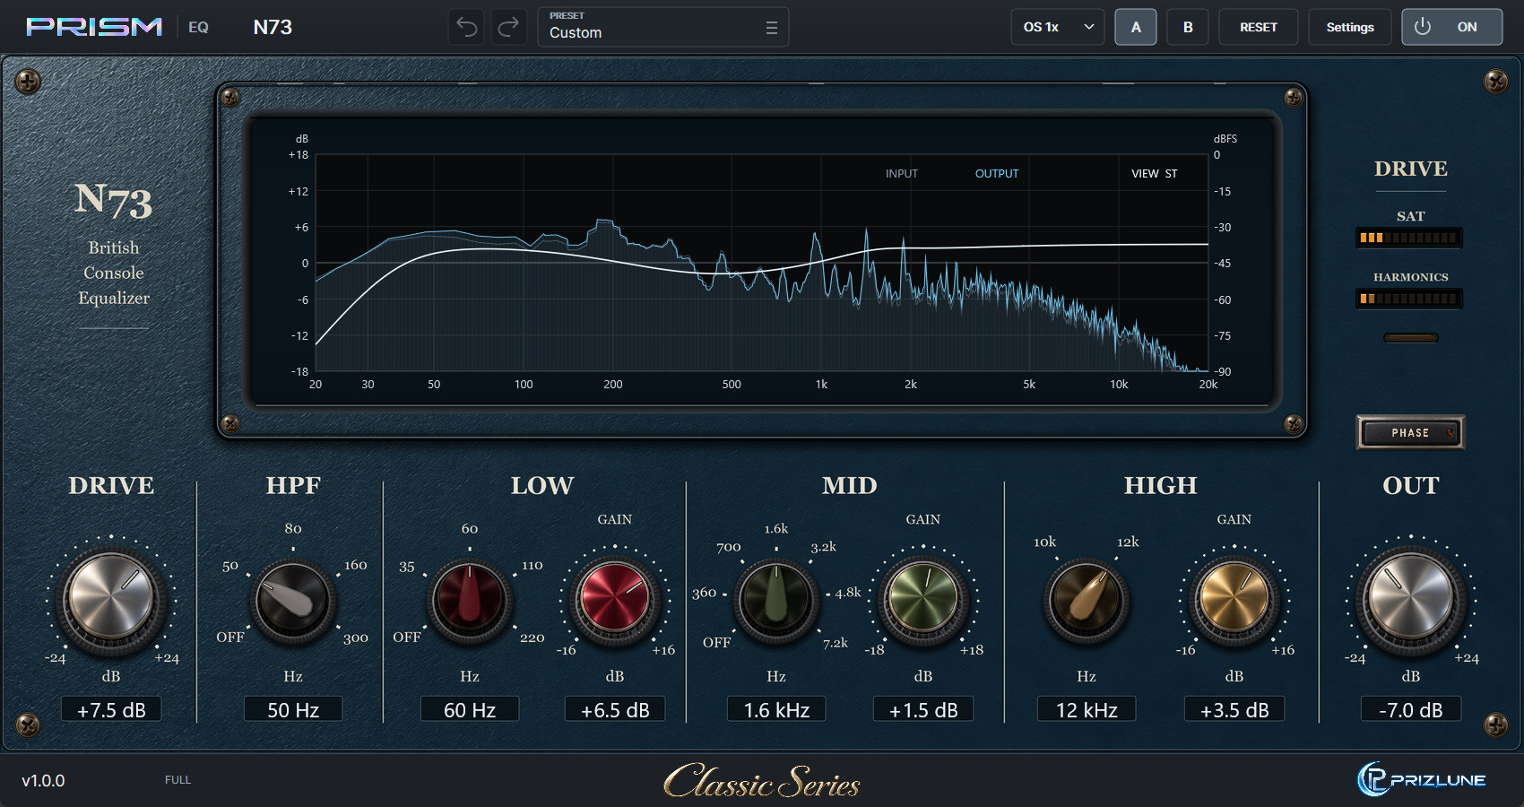Screen dimensions: 1524x807
Task: Set HIGH frequency to the 10k label
Action: [x=1045, y=542]
